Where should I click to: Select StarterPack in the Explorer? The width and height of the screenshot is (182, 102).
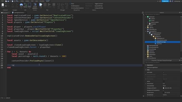click(x=152, y=53)
